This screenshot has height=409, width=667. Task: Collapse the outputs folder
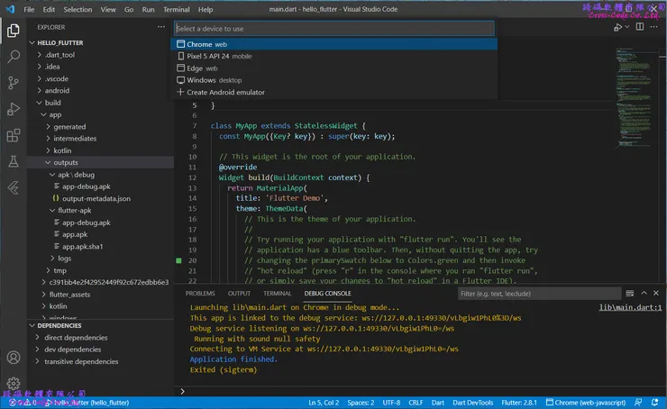coord(65,162)
